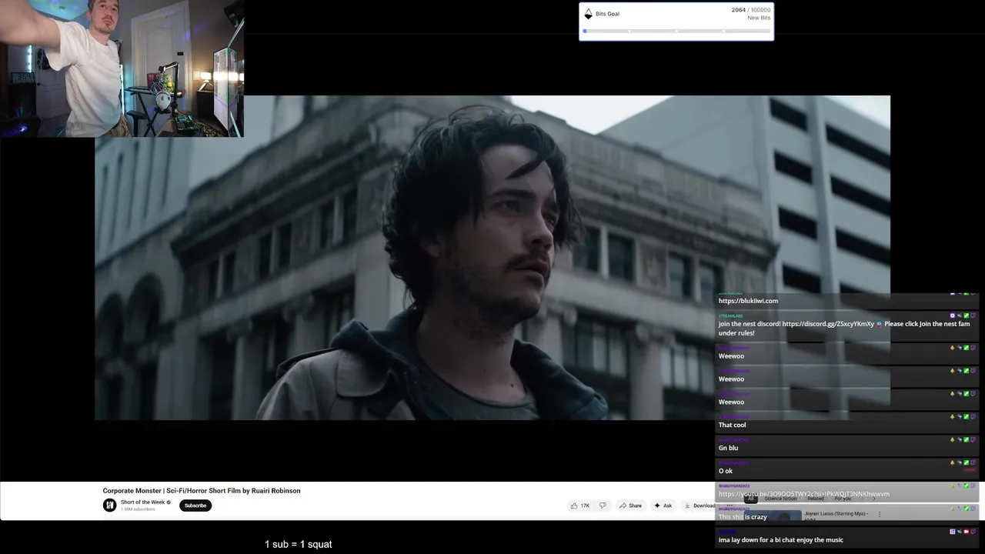The height and width of the screenshot is (554, 985).
Task: Click the moderator badge on the STREAMLABS message
Action: click(x=967, y=315)
